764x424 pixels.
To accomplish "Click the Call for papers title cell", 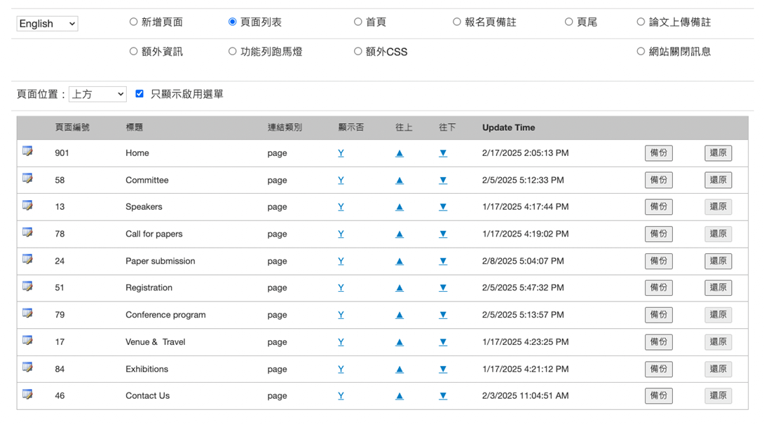I will click(154, 234).
